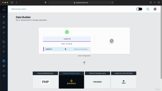The height and width of the screenshot is (91, 162).
Task: Click the Welcome back, Wizard text
Action: (x=19, y=9)
